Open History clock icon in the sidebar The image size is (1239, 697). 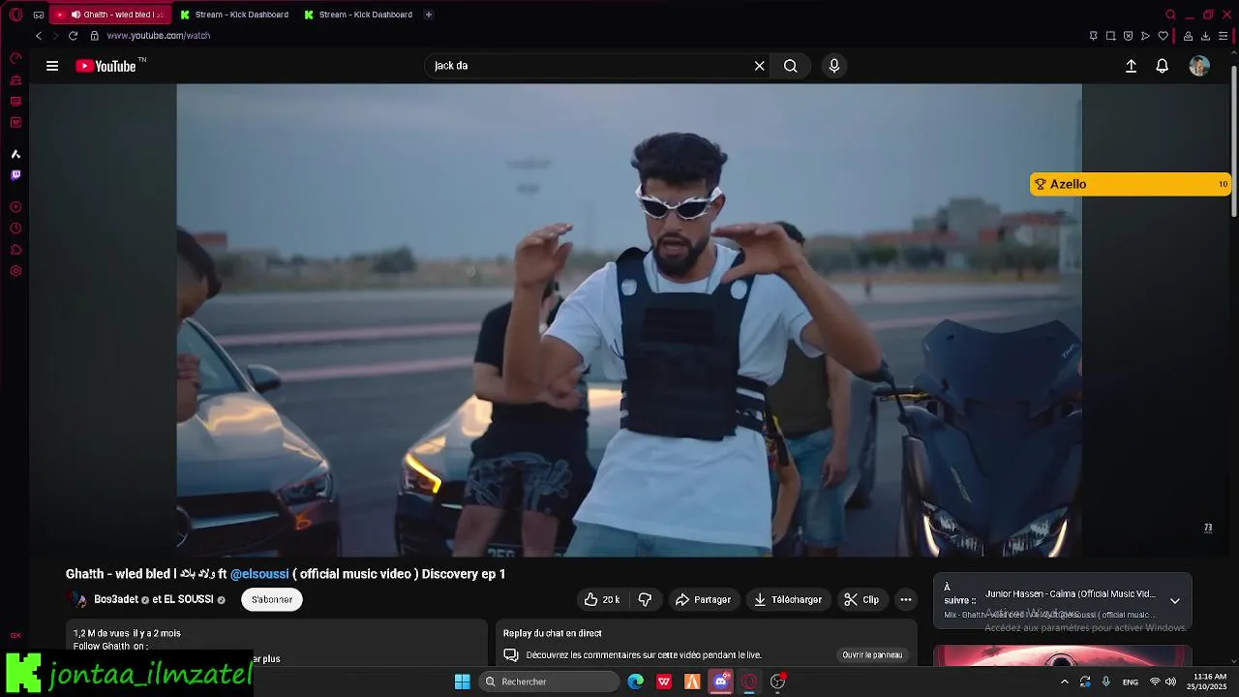[15, 228]
